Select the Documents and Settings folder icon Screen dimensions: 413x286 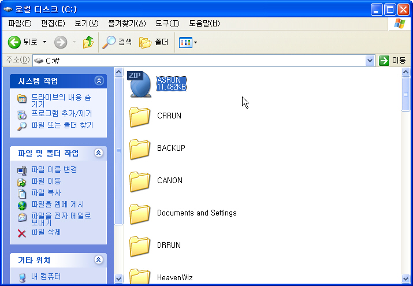tap(140, 214)
